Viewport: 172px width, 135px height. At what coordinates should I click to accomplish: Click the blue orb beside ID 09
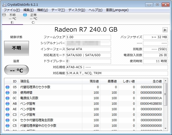pyautogui.click(x=7, y=93)
